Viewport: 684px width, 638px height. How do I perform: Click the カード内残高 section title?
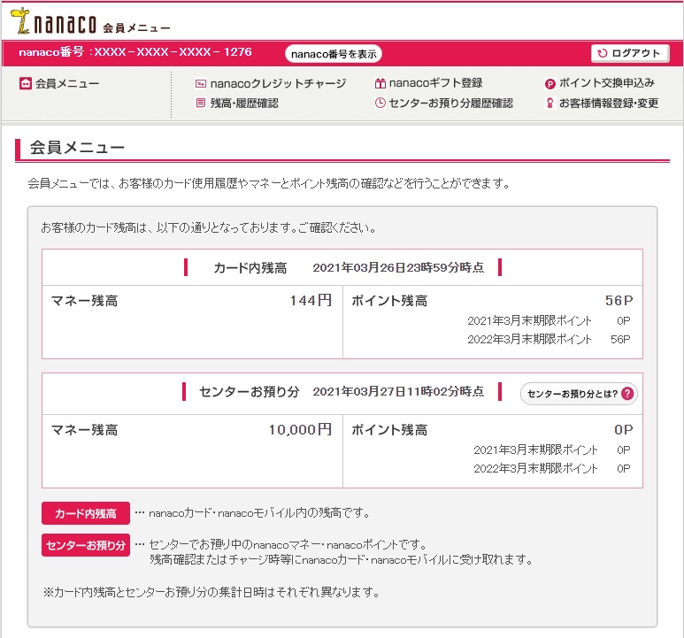click(x=250, y=268)
